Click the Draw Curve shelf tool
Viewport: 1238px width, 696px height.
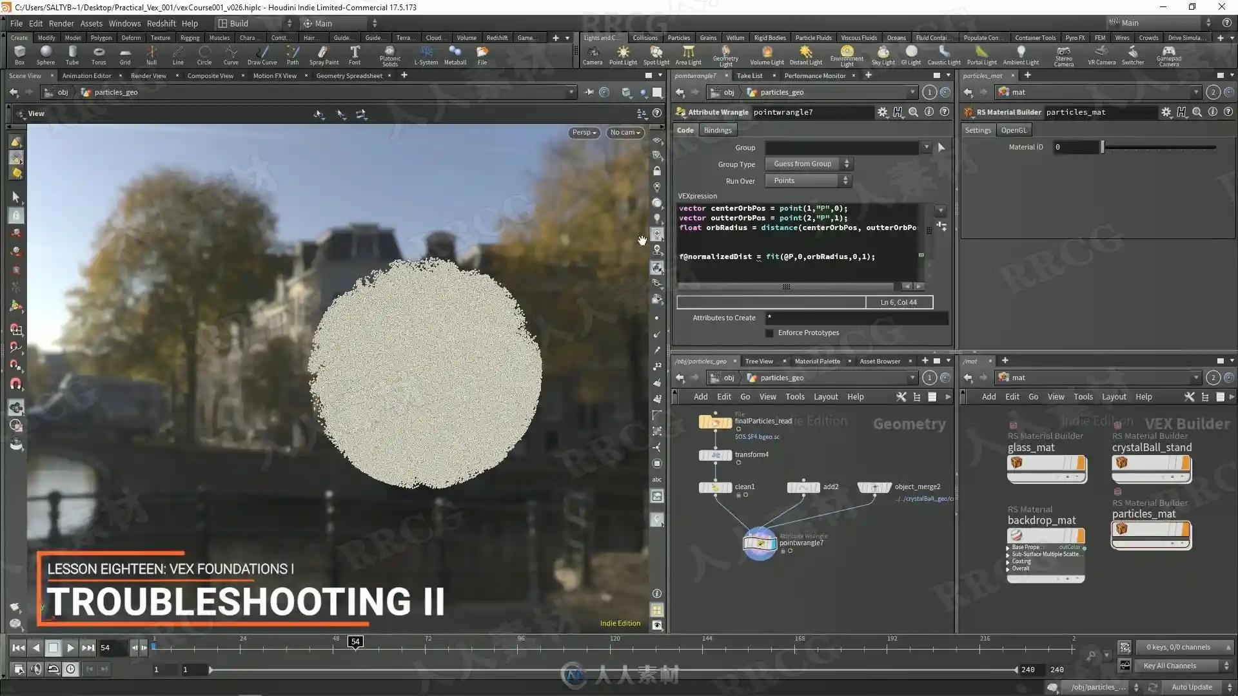(262, 55)
